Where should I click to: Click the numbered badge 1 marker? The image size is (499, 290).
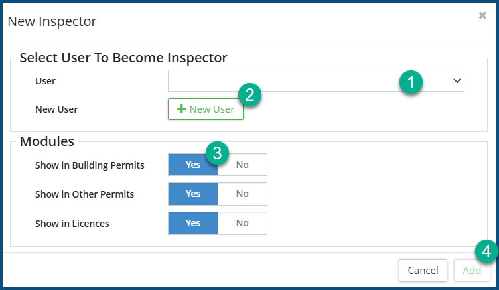[411, 82]
